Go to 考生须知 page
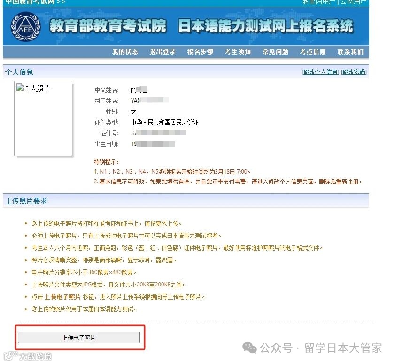 pos(238,52)
